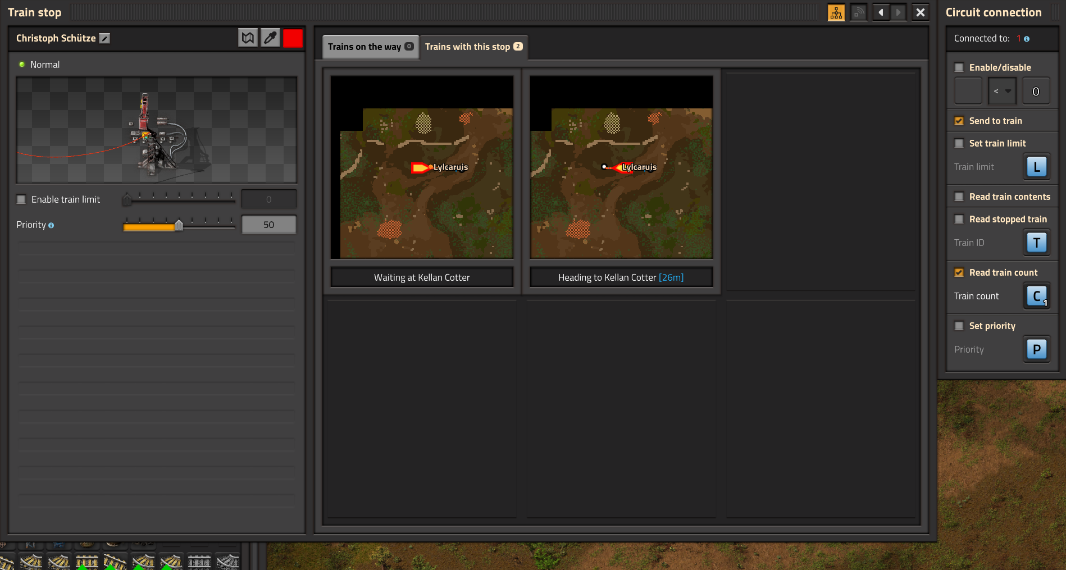This screenshot has width=1066, height=570.
Task: Open the comparison operator dropdown
Action: click(1001, 91)
